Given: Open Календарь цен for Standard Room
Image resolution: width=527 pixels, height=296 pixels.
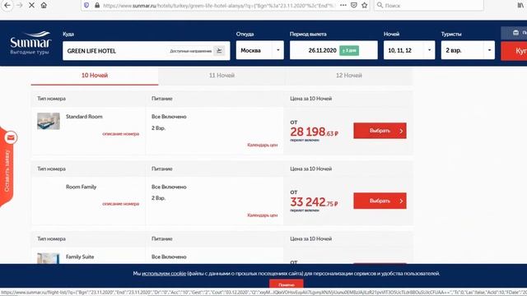Looking at the screenshot, I should coord(262,145).
